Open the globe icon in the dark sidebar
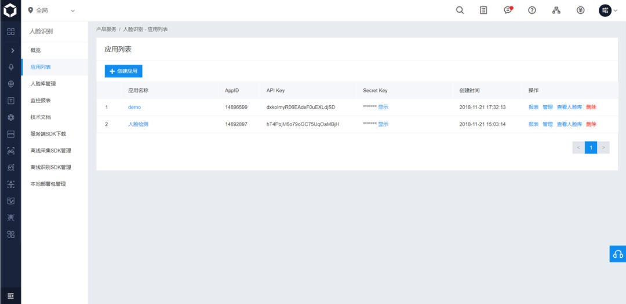 pyautogui.click(x=11, y=84)
